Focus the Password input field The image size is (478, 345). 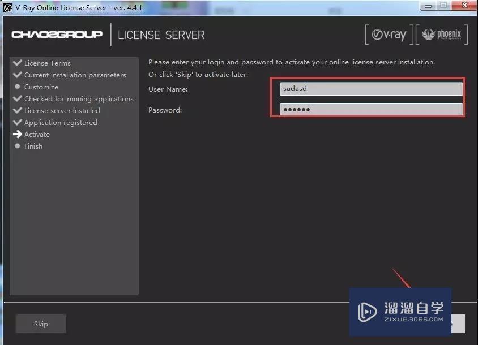372,109
